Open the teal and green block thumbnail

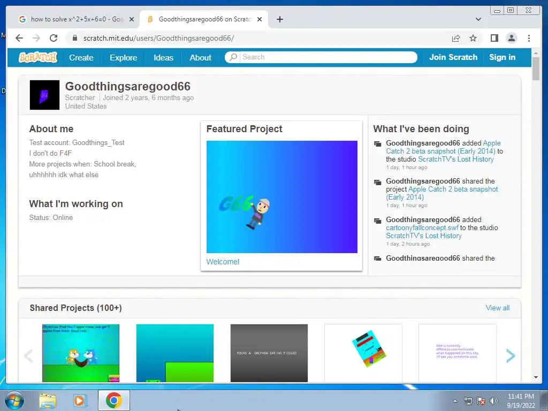(175, 353)
